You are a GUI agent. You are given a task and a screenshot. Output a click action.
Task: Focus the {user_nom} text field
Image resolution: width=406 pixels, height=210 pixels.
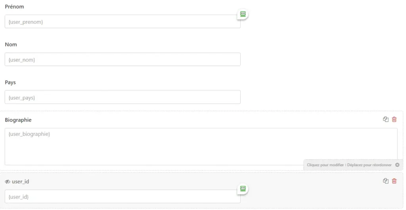(123, 59)
